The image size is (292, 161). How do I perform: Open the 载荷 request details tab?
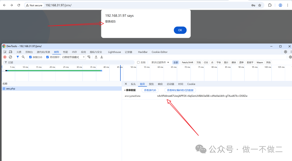point(142,84)
